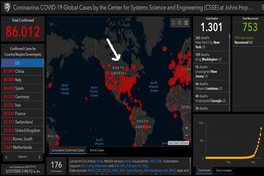The height and width of the screenshot is (176, 264).
Task: Select 46 deaths Orleans Louisiana entry
Action: (211, 86)
